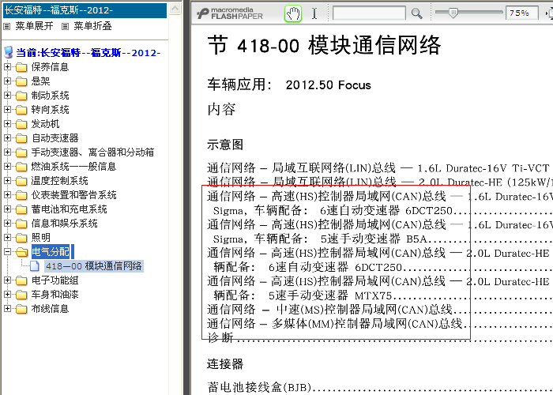The width and height of the screenshot is (553, 395).
Task: Click the 车辆应用: 2012.50 Focus text
Action: coord(289,85)
